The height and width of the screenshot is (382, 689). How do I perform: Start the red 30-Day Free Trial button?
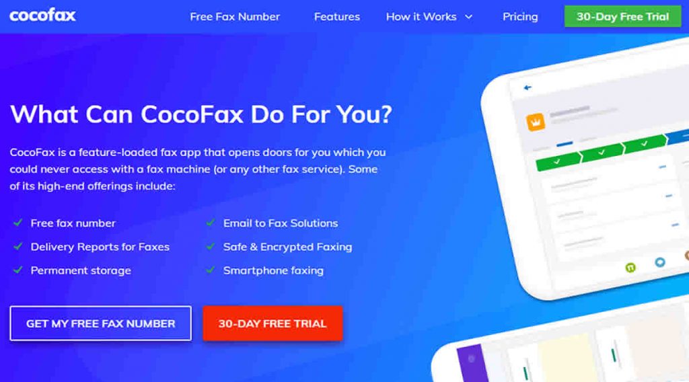[x=273, y=323]
